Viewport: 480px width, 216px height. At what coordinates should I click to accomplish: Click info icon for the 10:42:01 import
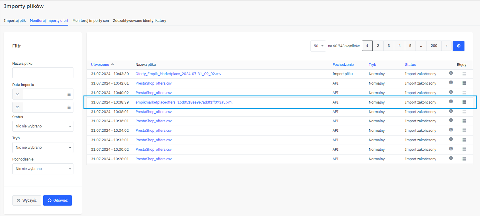coord(451,83)
